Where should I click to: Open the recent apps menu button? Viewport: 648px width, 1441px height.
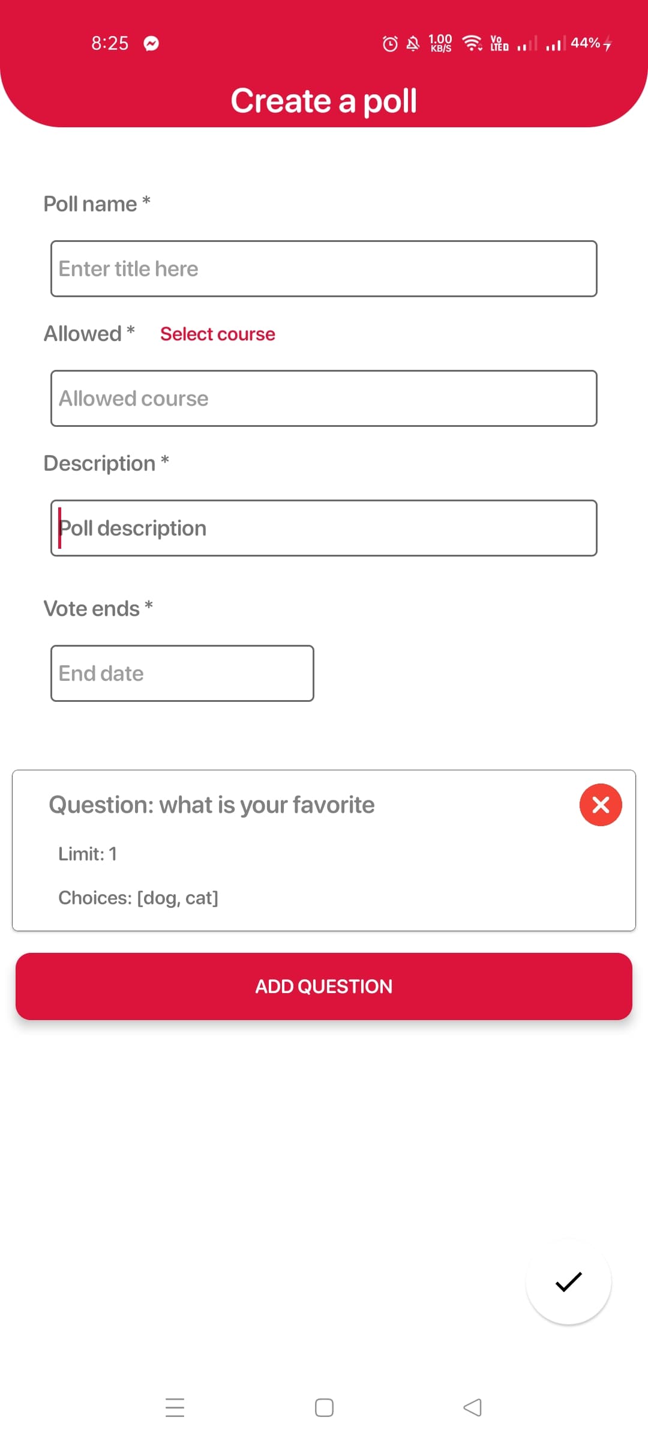(x=175, y=1407)
